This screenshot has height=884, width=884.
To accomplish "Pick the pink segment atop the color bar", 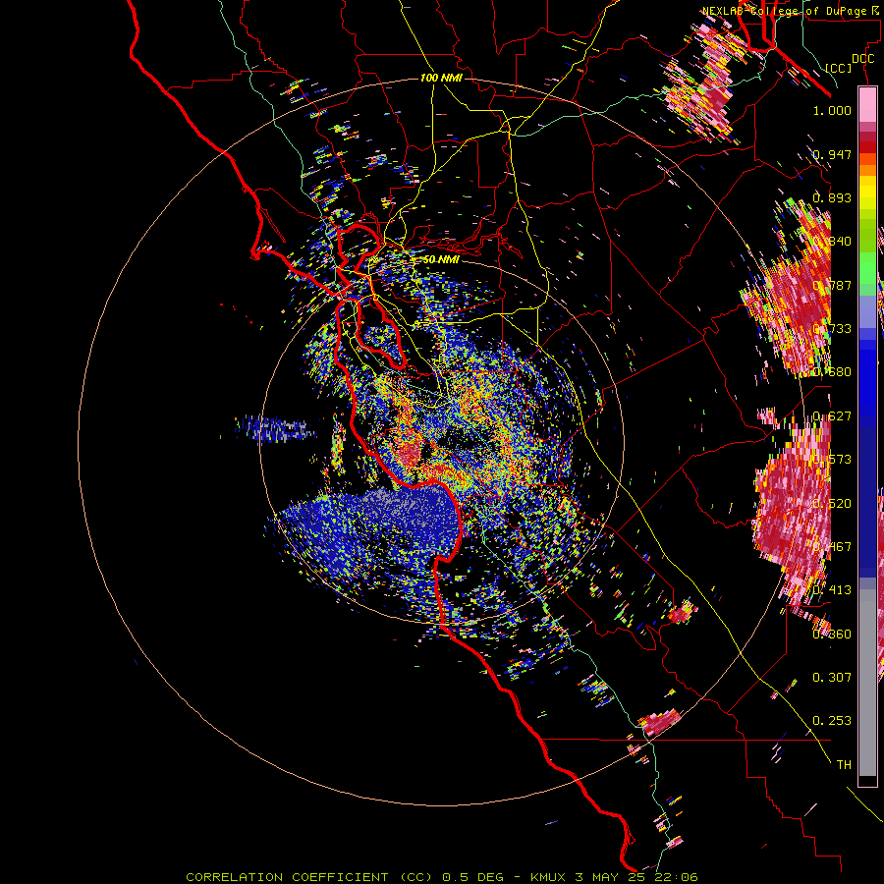I will [867, 105].
